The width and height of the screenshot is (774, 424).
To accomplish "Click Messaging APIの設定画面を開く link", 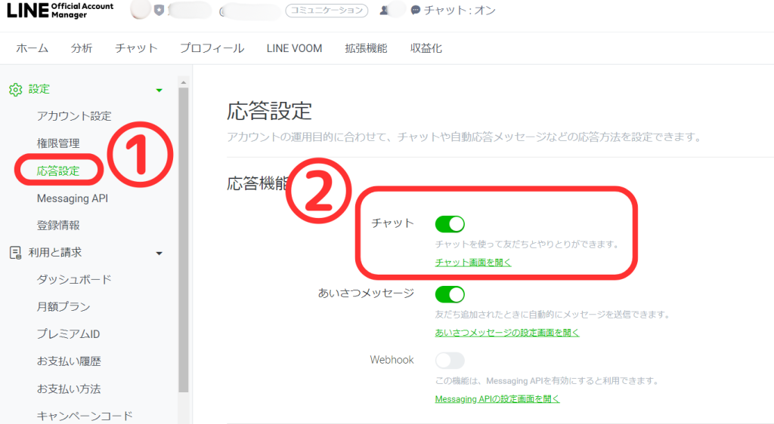I will 497,399.
